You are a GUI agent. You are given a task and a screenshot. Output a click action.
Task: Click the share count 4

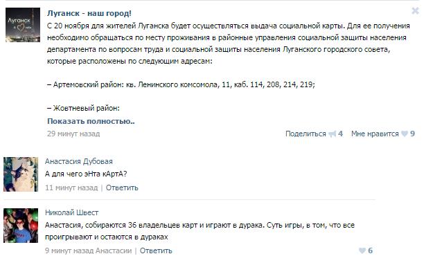pyautogui.click(x=340, y=134)
